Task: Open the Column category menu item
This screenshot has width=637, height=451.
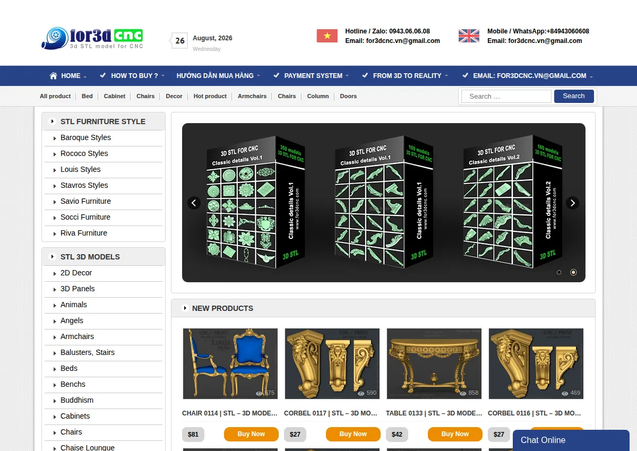Action: pyautogui.click(x=318, y=96)
